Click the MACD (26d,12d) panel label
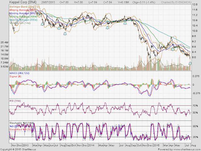 19,73
